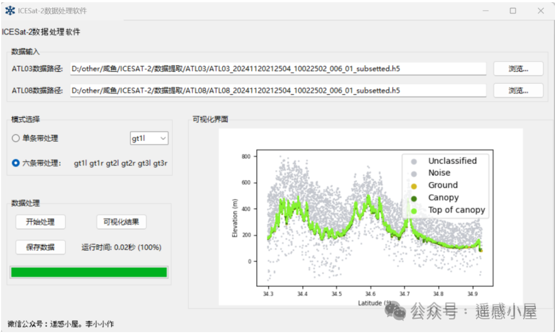Click the Elevation (m) axis label

coord(235,218)
